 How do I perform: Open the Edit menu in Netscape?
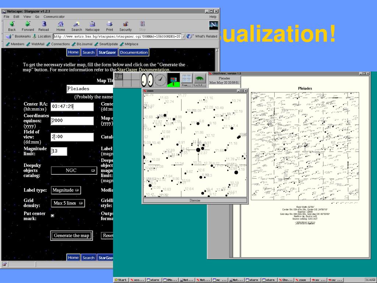(x=16, y=17)
